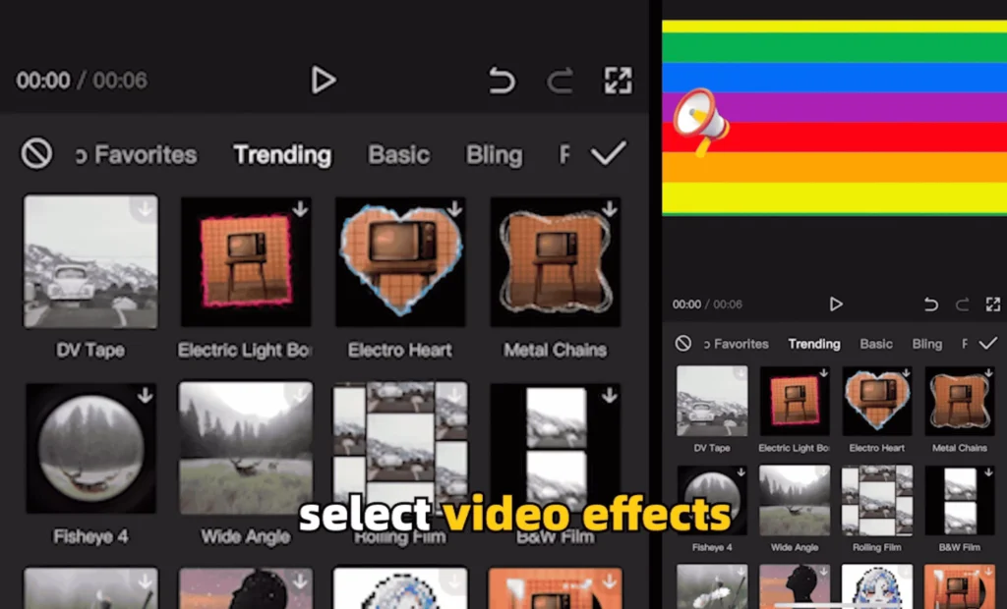Choose small DV Tape thumbnail in phone view

(712, 401)
